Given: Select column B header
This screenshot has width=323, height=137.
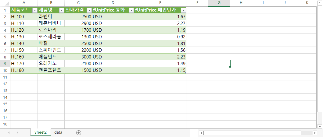Looking at the screenshot, I should [x=51, y=3].
